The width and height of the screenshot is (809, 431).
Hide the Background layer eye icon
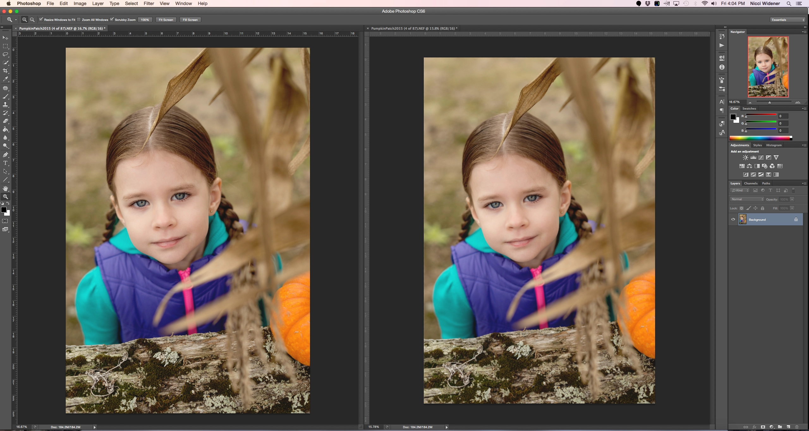point(733,219)
